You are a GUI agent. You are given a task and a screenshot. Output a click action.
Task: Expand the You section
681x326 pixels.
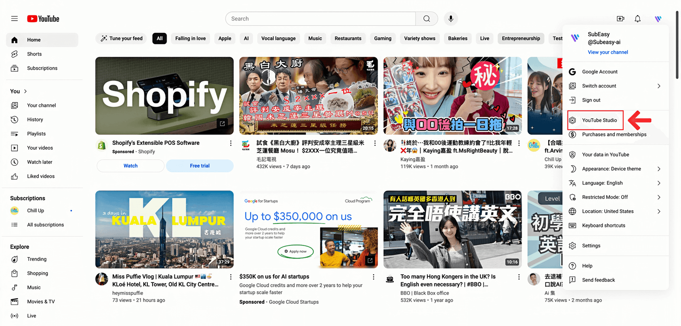click(19, 91)
